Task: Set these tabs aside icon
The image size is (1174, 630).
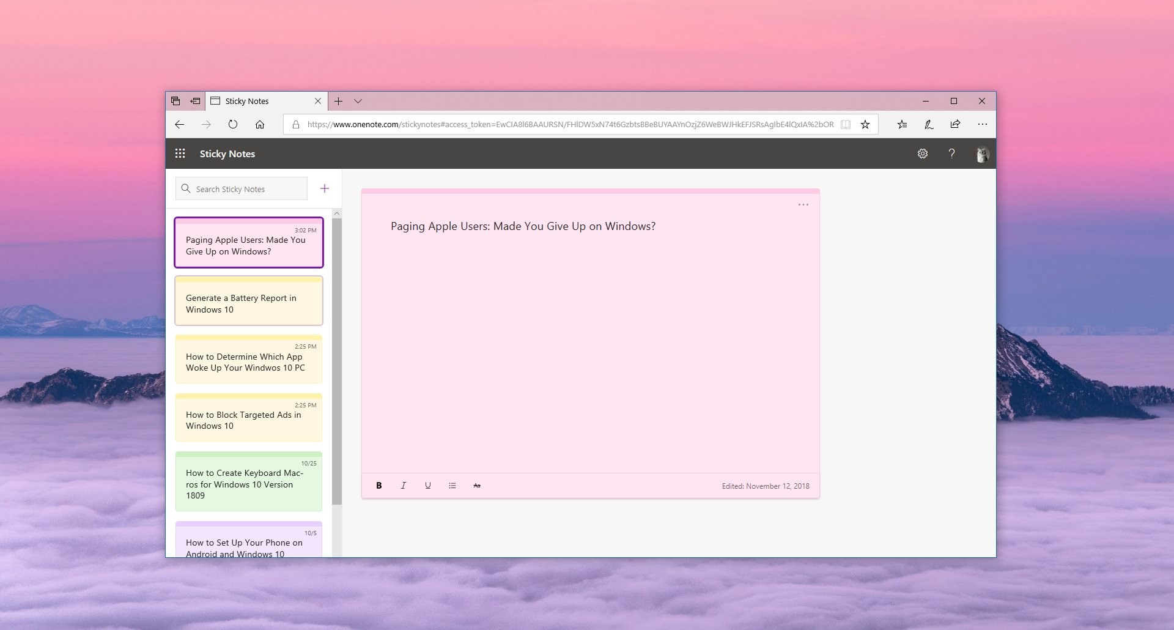Action: (x=195, y=101)
